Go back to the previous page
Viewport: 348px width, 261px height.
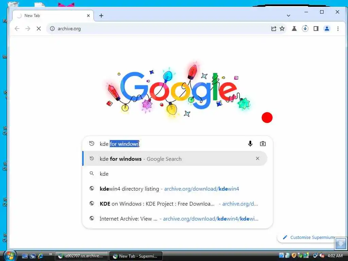pyautogui.click(x=17, y=29)
